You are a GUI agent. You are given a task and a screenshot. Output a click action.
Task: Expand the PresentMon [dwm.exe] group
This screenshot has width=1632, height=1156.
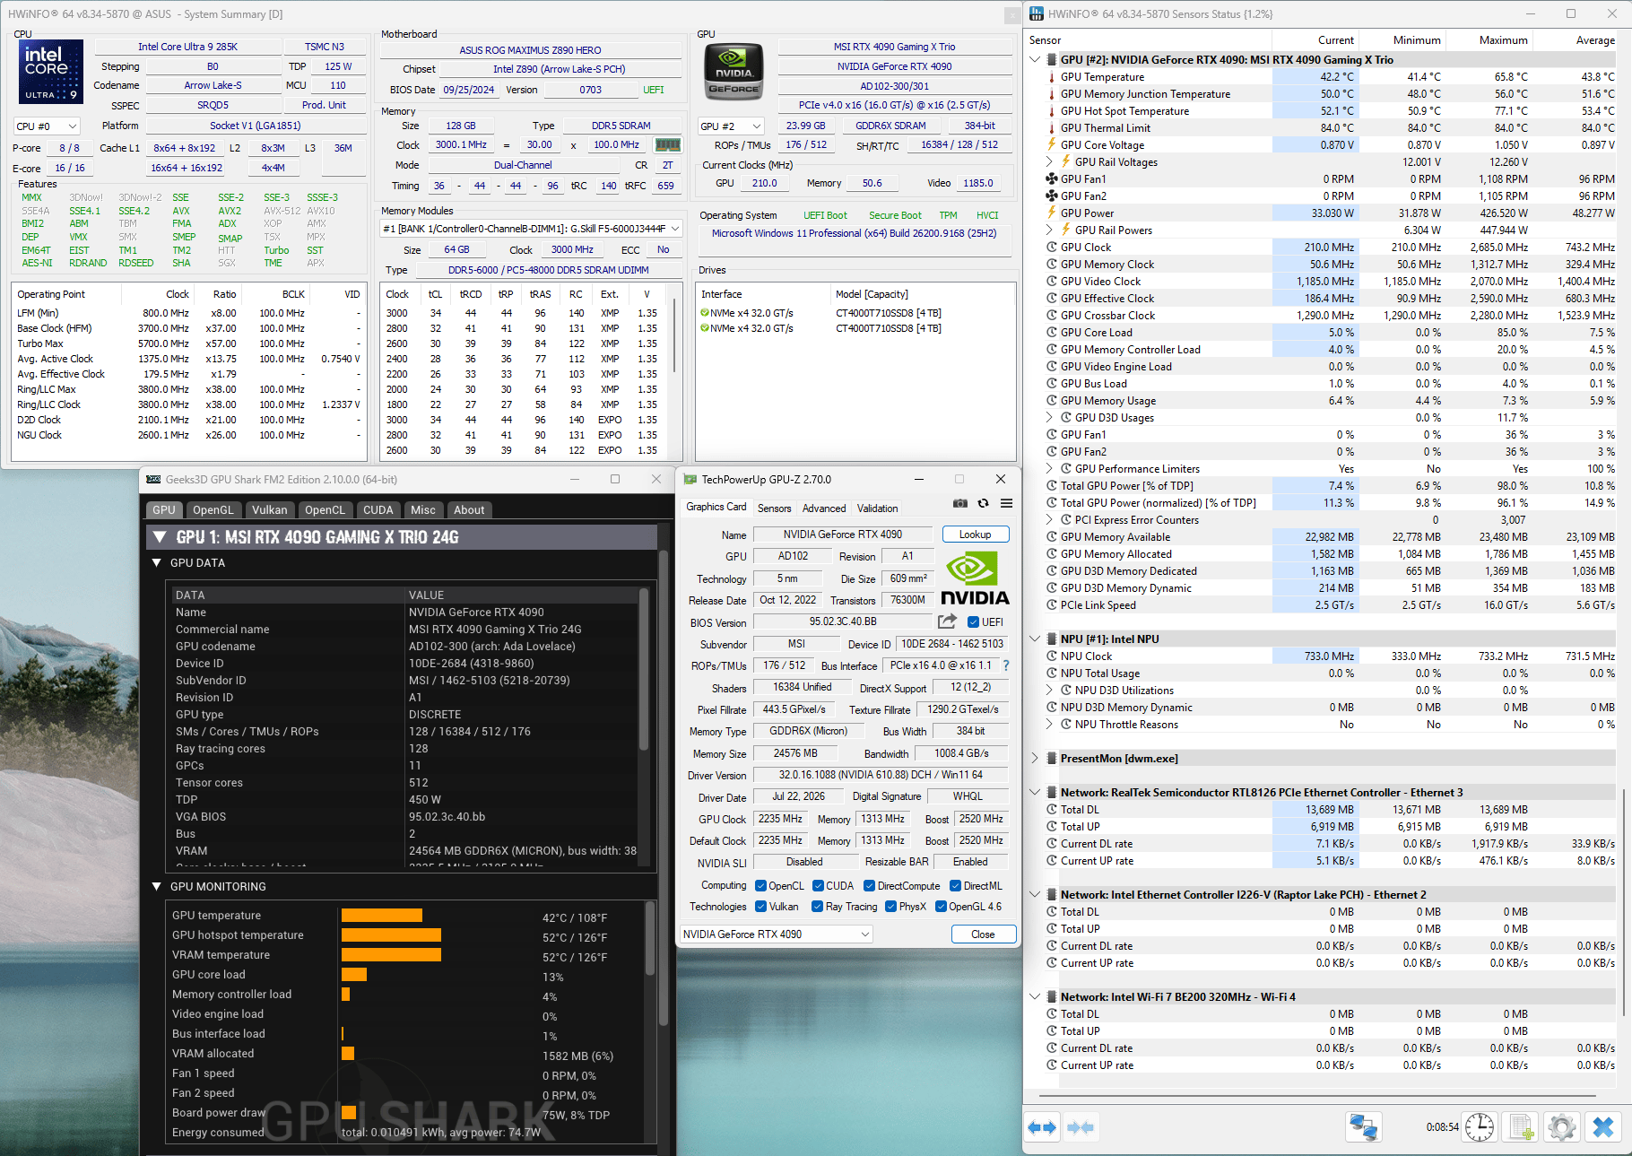pos(1036,759)
